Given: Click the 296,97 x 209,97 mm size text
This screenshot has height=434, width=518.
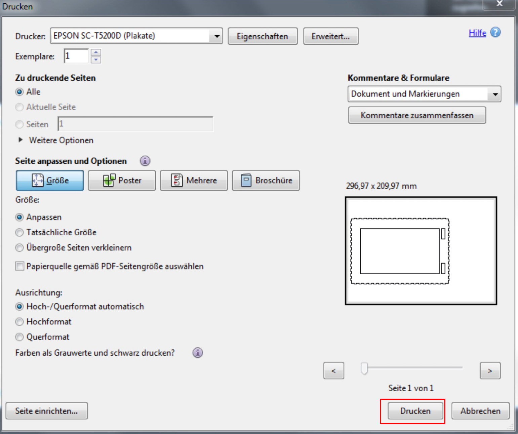Looking at the screenshot, I should (x=381, y=186).
